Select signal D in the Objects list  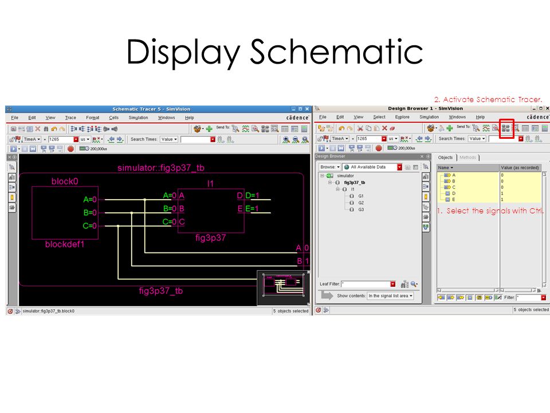(x=454, y=193)
